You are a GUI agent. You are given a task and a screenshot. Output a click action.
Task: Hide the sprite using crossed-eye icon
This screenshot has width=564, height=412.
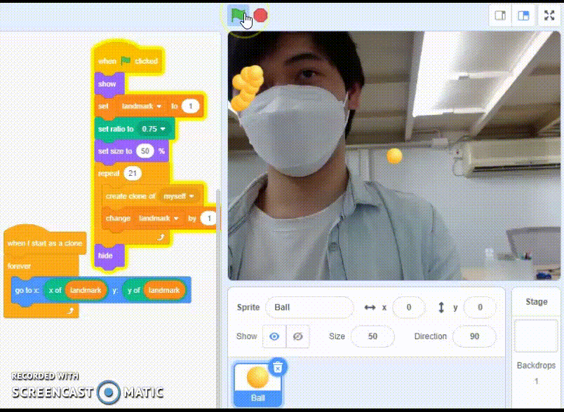(x=297, y=336)
